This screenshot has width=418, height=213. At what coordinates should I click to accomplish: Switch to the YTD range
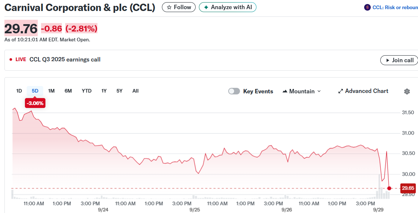point(86,91)
